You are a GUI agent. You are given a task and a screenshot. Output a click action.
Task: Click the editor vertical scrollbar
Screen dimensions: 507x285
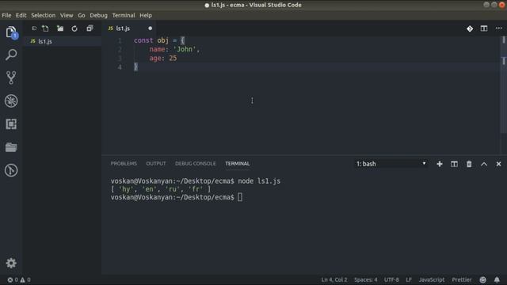[504, 84]
